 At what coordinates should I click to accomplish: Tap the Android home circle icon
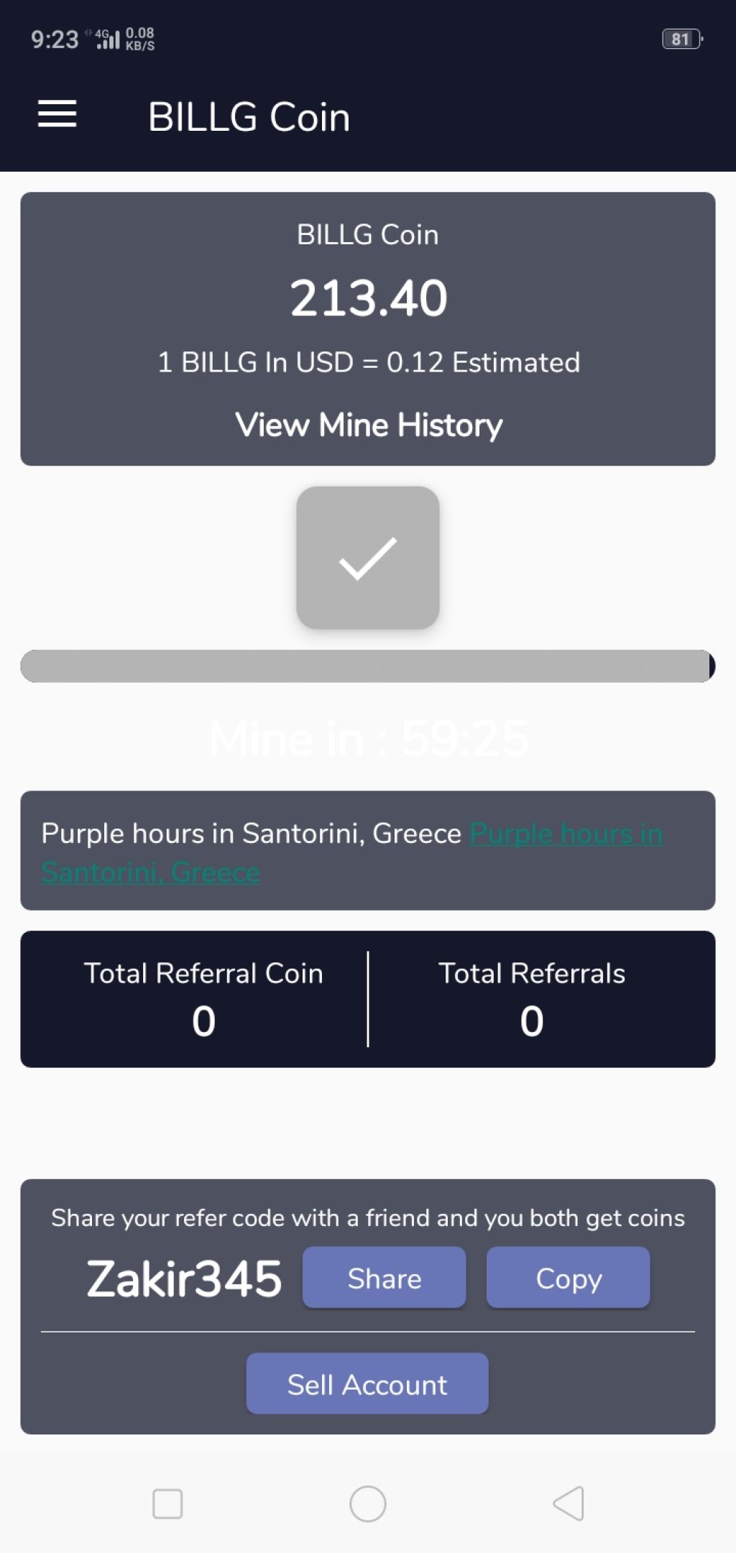(x=367, y=1503)
